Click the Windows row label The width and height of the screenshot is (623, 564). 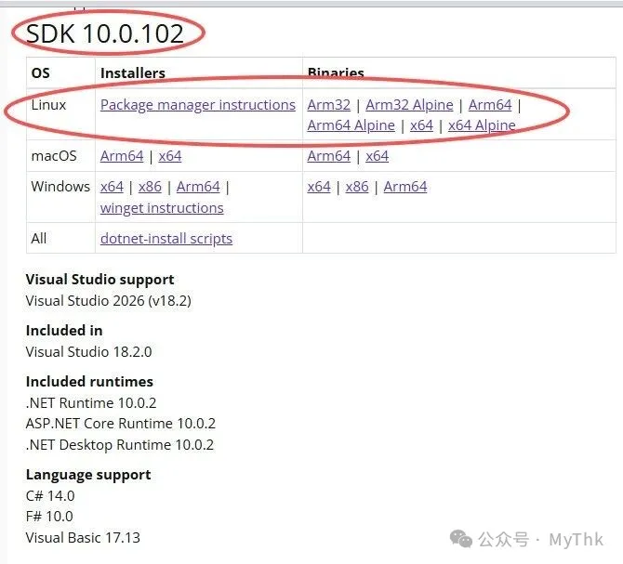tap(60, 187)
